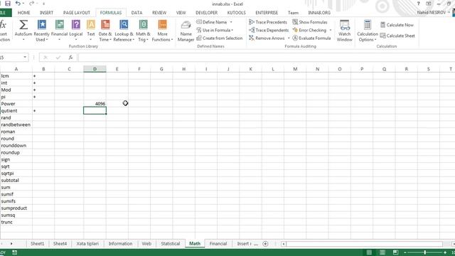Open Logical functions list
This screenshot has height=256, width=455.
pos(76,31)
